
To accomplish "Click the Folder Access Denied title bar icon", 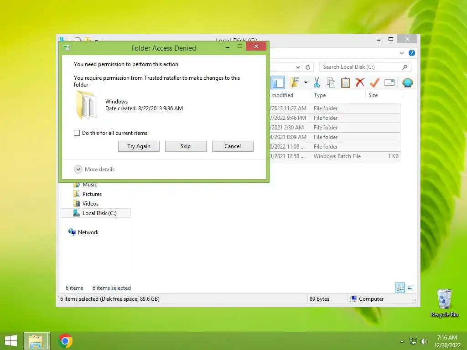I will point(67,47).
